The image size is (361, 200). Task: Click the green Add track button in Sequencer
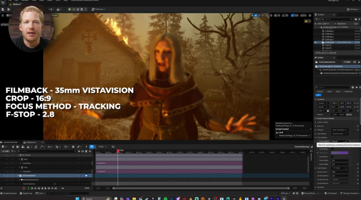pyautogui.click(x=5, y=151)
